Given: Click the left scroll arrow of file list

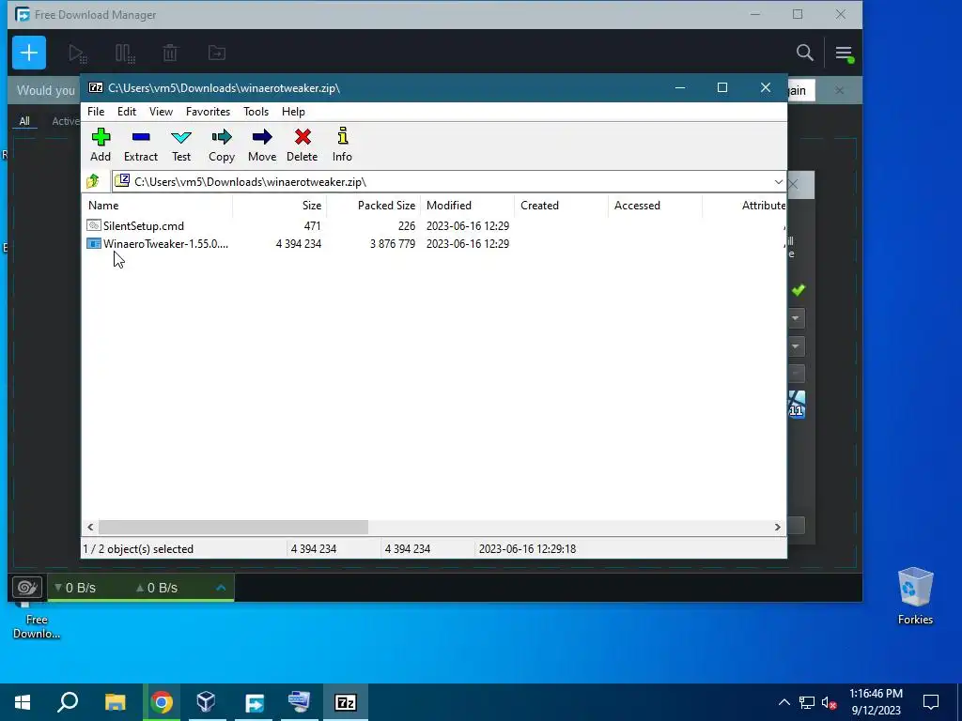Looking at the screenshot, I should tap(91, 528).
